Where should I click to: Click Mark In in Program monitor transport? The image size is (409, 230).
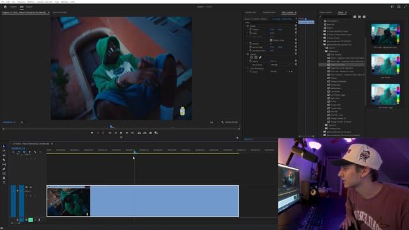click(98, 133)
